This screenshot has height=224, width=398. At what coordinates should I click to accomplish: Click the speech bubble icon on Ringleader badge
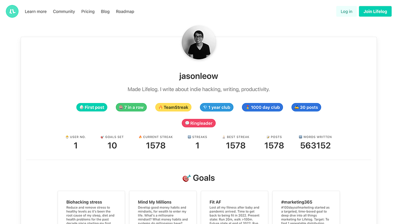click(x=187, y=123)
